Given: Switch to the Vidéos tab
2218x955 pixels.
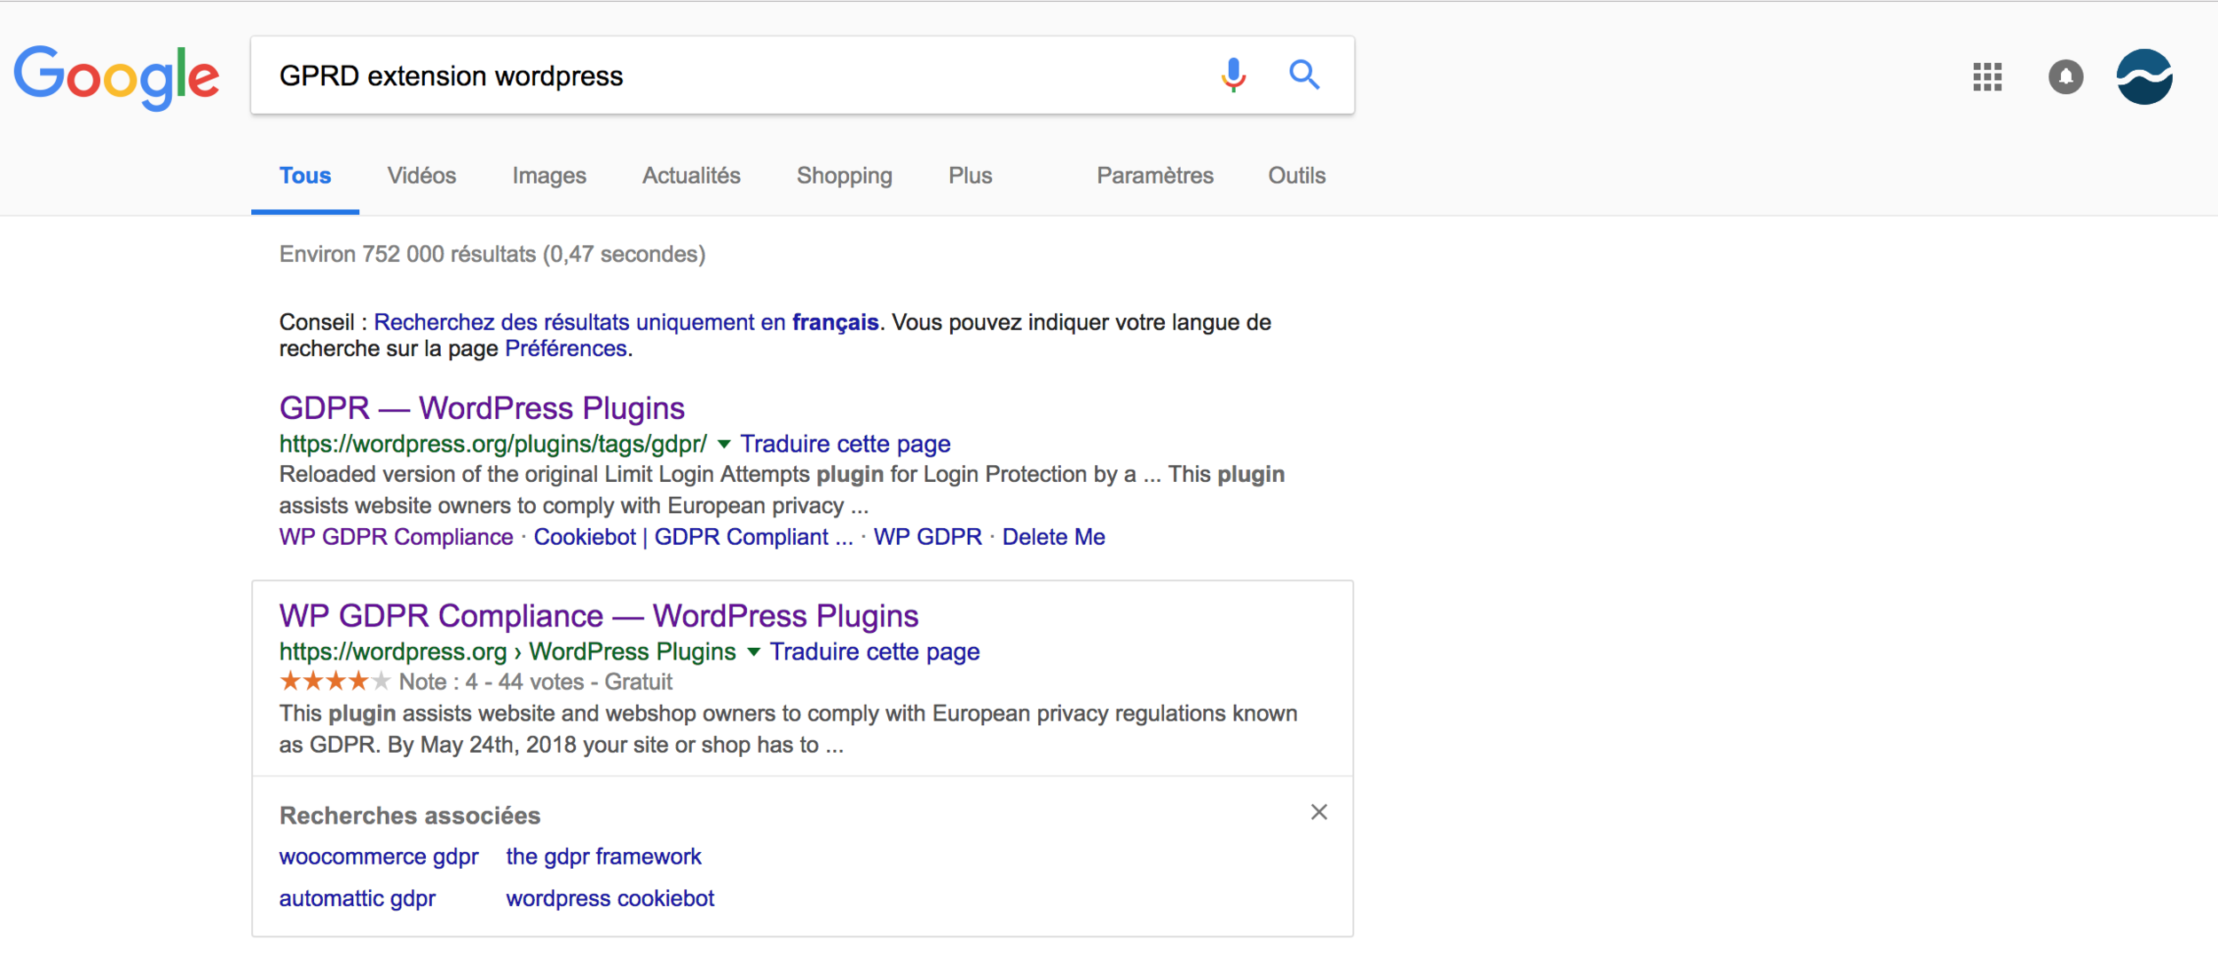Looking at the screenshot, I should pos(421,176).
